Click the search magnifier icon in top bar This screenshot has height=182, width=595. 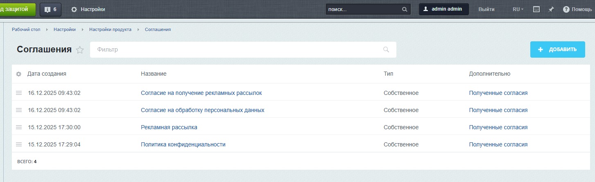click(x=405, y=9)
